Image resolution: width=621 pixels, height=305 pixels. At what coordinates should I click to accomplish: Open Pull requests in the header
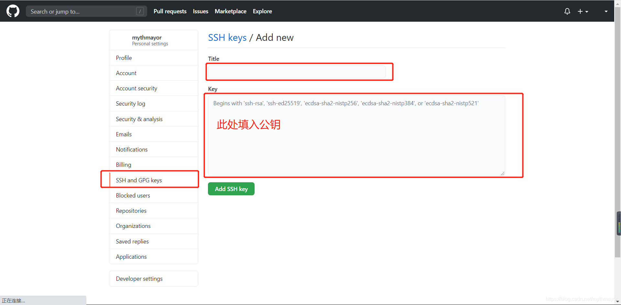click(x=170, y=11)
